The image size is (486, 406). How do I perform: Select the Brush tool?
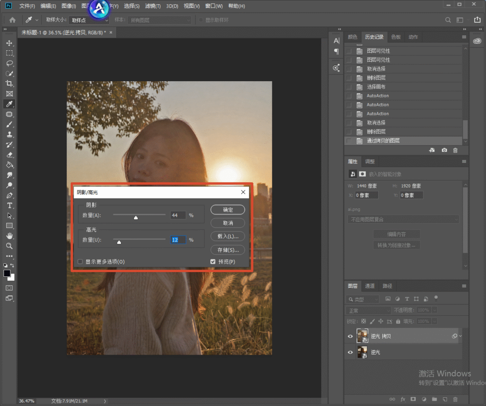pyautogui.click(x=9, y=124)
